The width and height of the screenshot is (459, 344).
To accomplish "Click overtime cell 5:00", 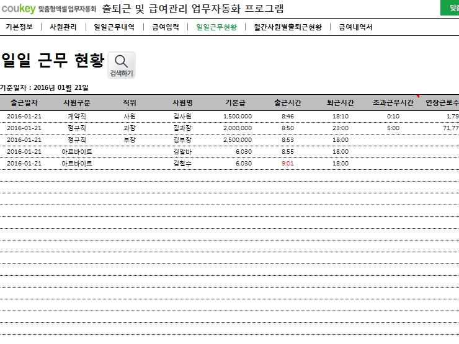I will [x=393, y=128].
